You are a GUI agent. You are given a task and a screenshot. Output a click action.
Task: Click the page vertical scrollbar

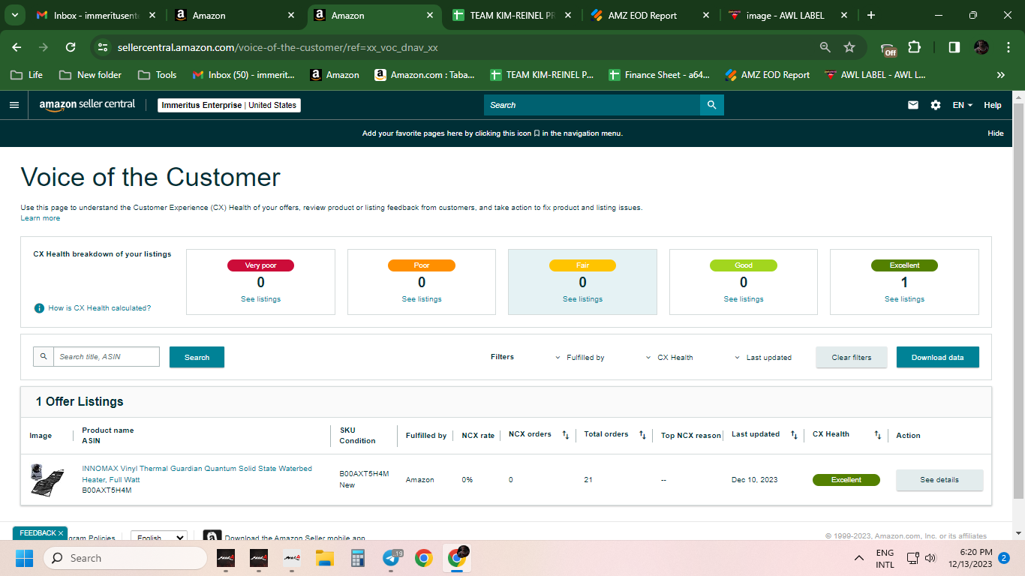[x=1018, y=300]
